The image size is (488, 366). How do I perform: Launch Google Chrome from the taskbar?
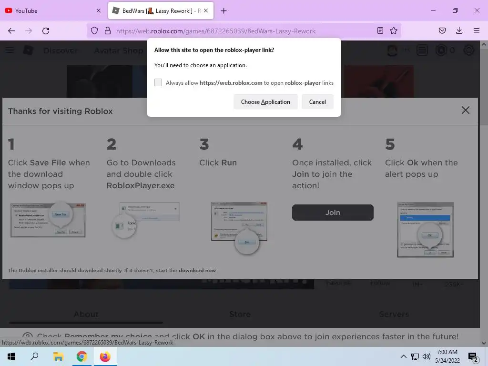click(x=81, y=356)
